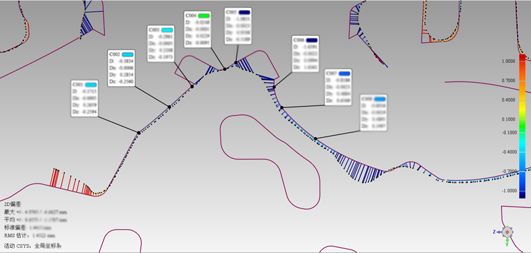Click the -0.1000 legend scale value
531x253 pixels.
point(508,132)
